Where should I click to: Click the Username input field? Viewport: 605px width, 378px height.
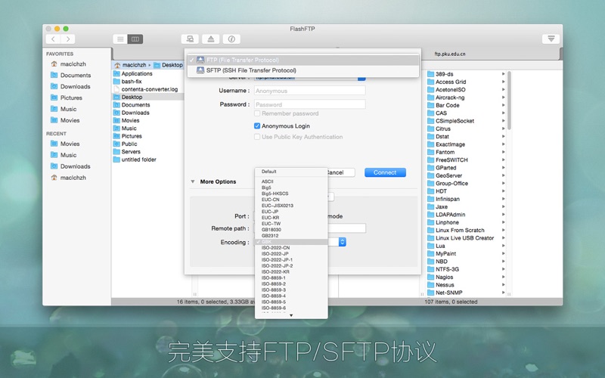pos(310,91)
